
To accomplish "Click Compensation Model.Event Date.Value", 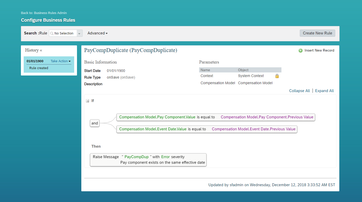I will click(x=153, y=129).
